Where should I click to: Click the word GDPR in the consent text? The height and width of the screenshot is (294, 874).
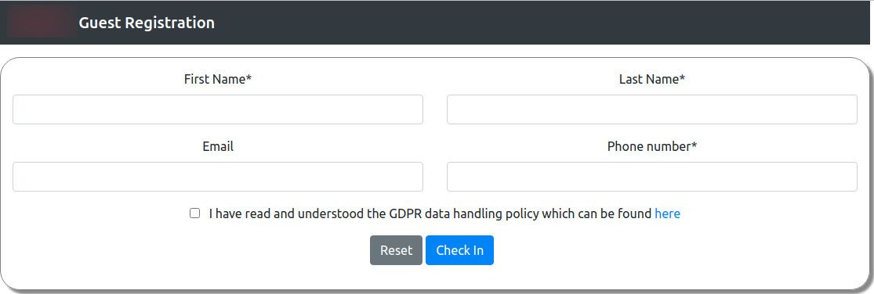pyautogui.click(x=404, y=213)
